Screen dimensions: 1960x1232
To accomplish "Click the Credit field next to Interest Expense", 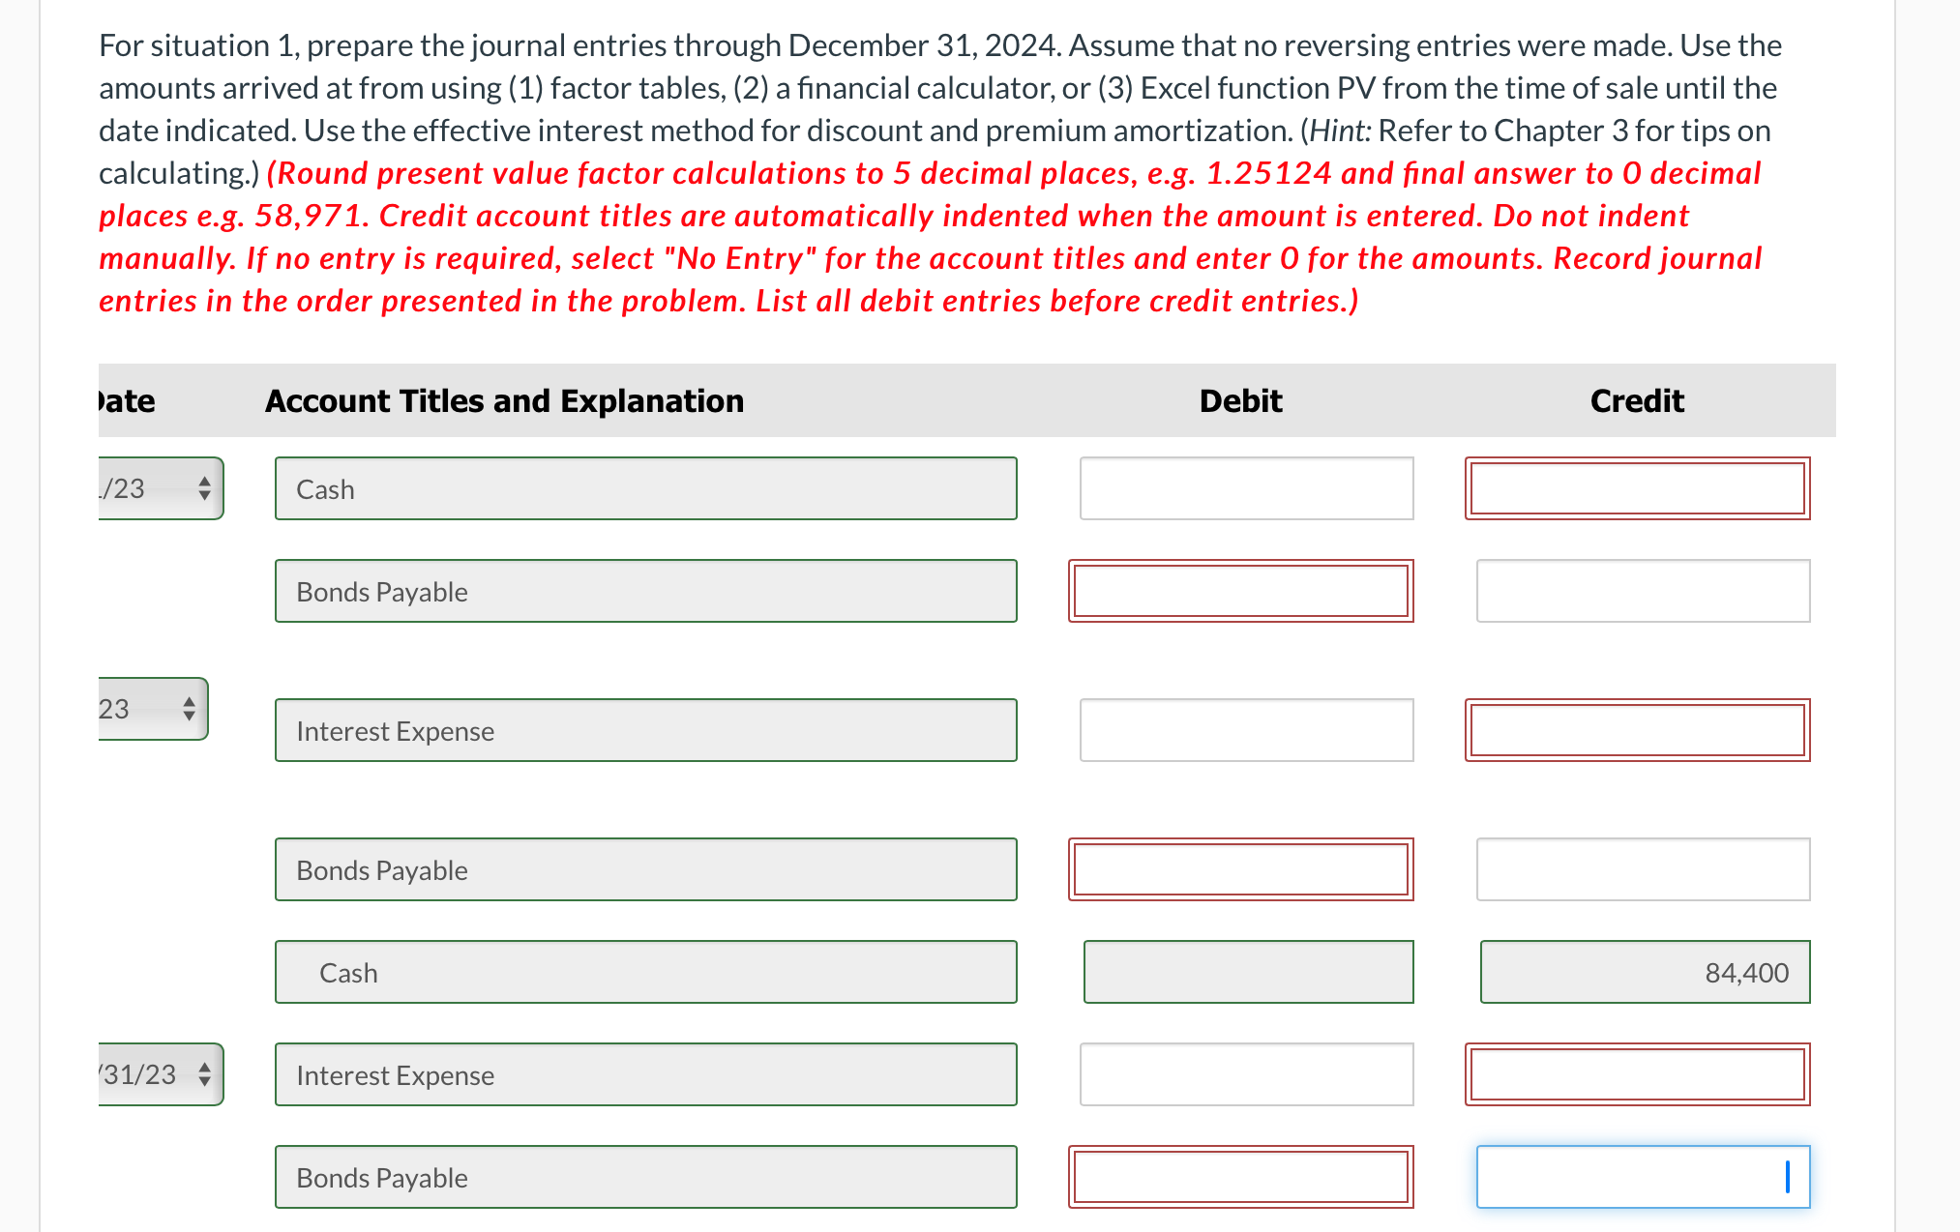I will [x=1637, y=730].
